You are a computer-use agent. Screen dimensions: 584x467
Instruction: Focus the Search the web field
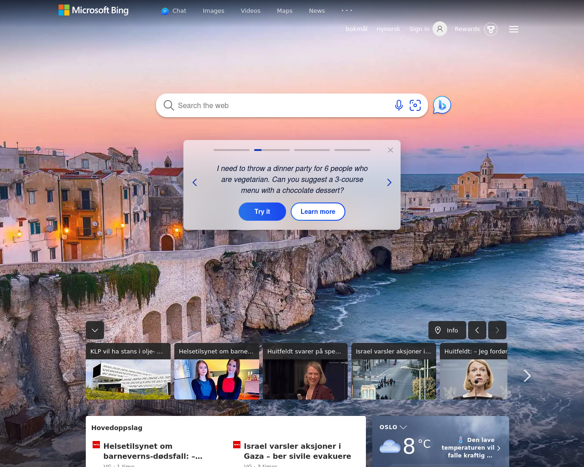point(283,105)
